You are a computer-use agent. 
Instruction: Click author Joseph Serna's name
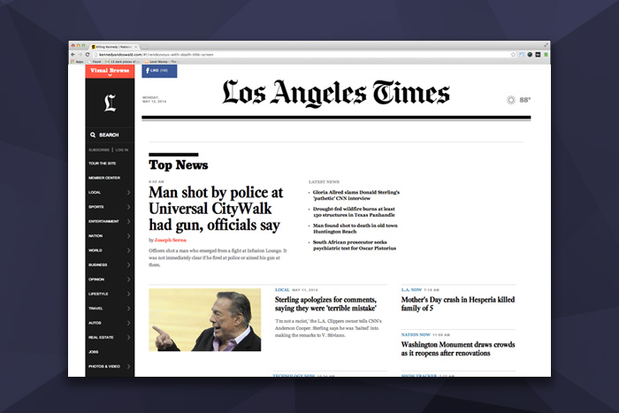[170, 240]
